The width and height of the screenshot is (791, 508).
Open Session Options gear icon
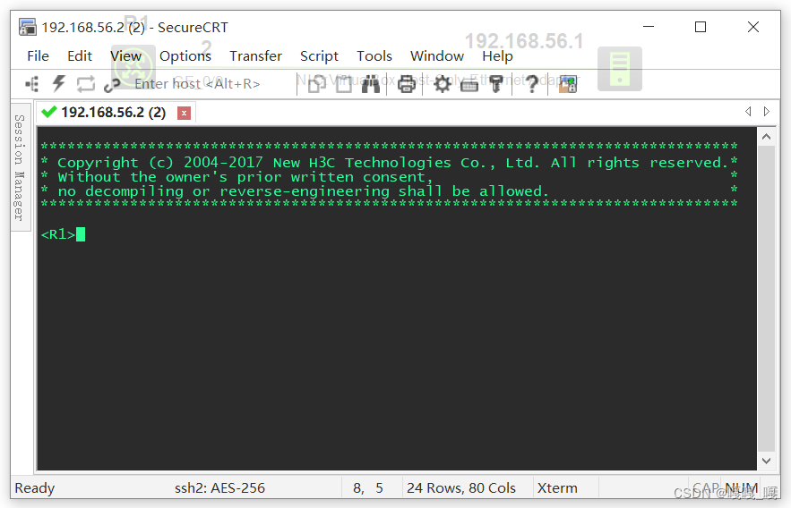(x=443, y=83)
